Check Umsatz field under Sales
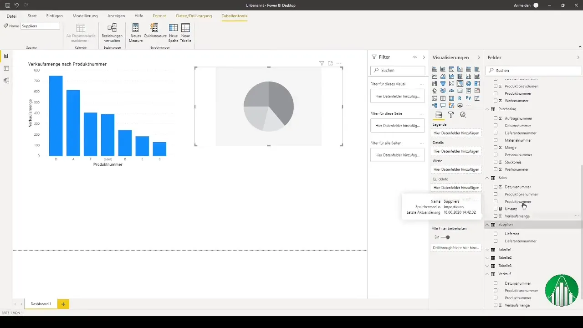The image size is (583, 328). (496, 209)
